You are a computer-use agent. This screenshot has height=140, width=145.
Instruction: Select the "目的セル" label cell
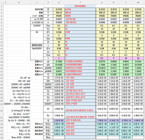(37, 124)
